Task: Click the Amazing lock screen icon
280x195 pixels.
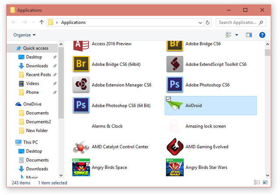Action: pyautogui.click(x=175, y=126)
